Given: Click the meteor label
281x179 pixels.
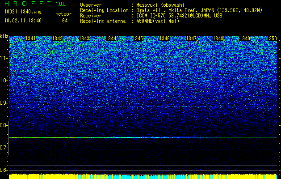Looking at the screenshot, I should pyautogui.click(x=63, y=14).
